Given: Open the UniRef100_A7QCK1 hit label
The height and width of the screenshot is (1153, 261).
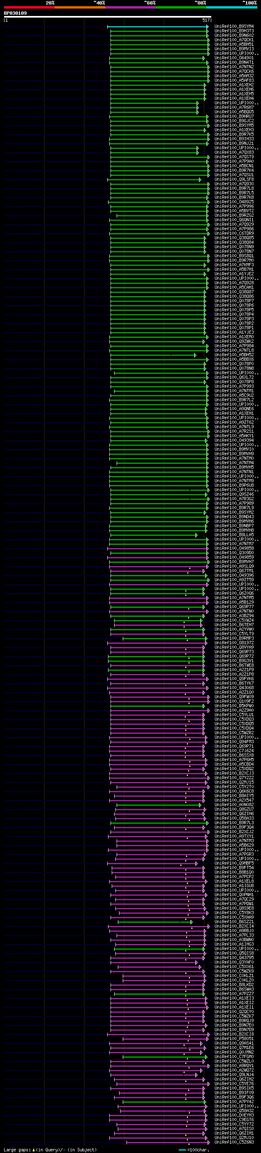Looking at the screenshot, I should [x=234, y=40].
